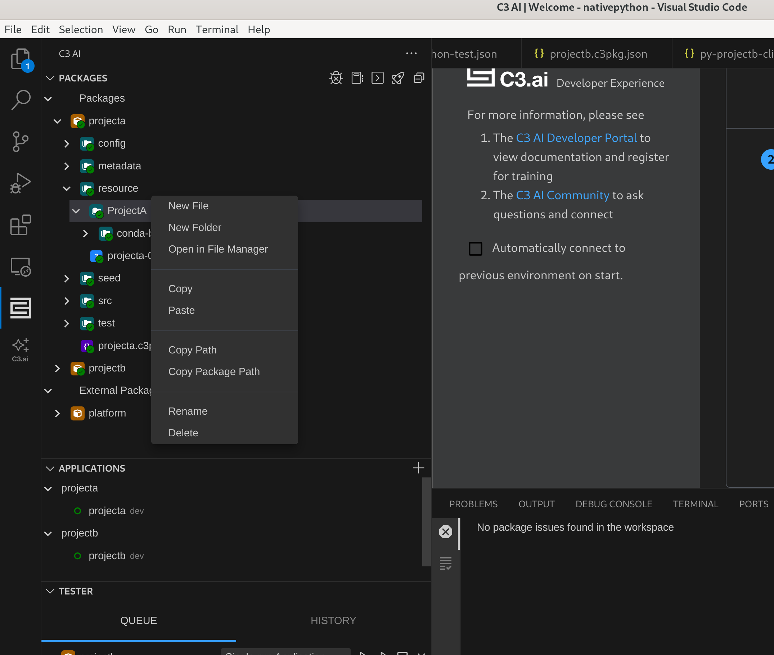Viewport: 774px width, 655px height.
Task: Expand the config folder
Action: coord(67,144)
